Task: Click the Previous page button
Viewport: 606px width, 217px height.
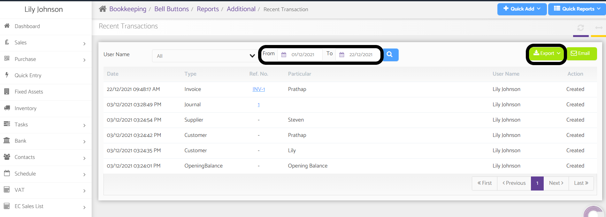Action: [x=514, y=183]
